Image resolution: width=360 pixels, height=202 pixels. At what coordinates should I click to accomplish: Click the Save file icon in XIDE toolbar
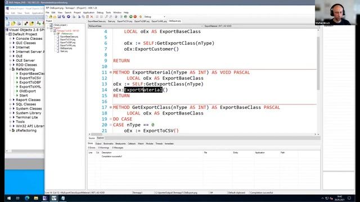(59, 17)
